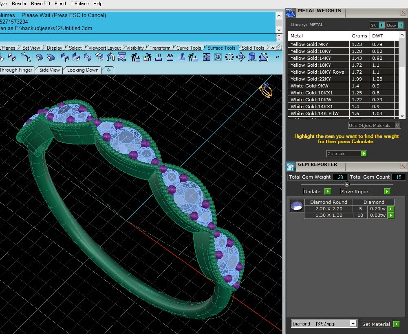Viewport: 408px width, 334px height.
Task: Click the square with inward arrows icon
Action: click(x=218, y=57)
